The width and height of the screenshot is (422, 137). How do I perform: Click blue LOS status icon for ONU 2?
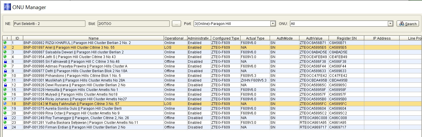tap(5, 48)
